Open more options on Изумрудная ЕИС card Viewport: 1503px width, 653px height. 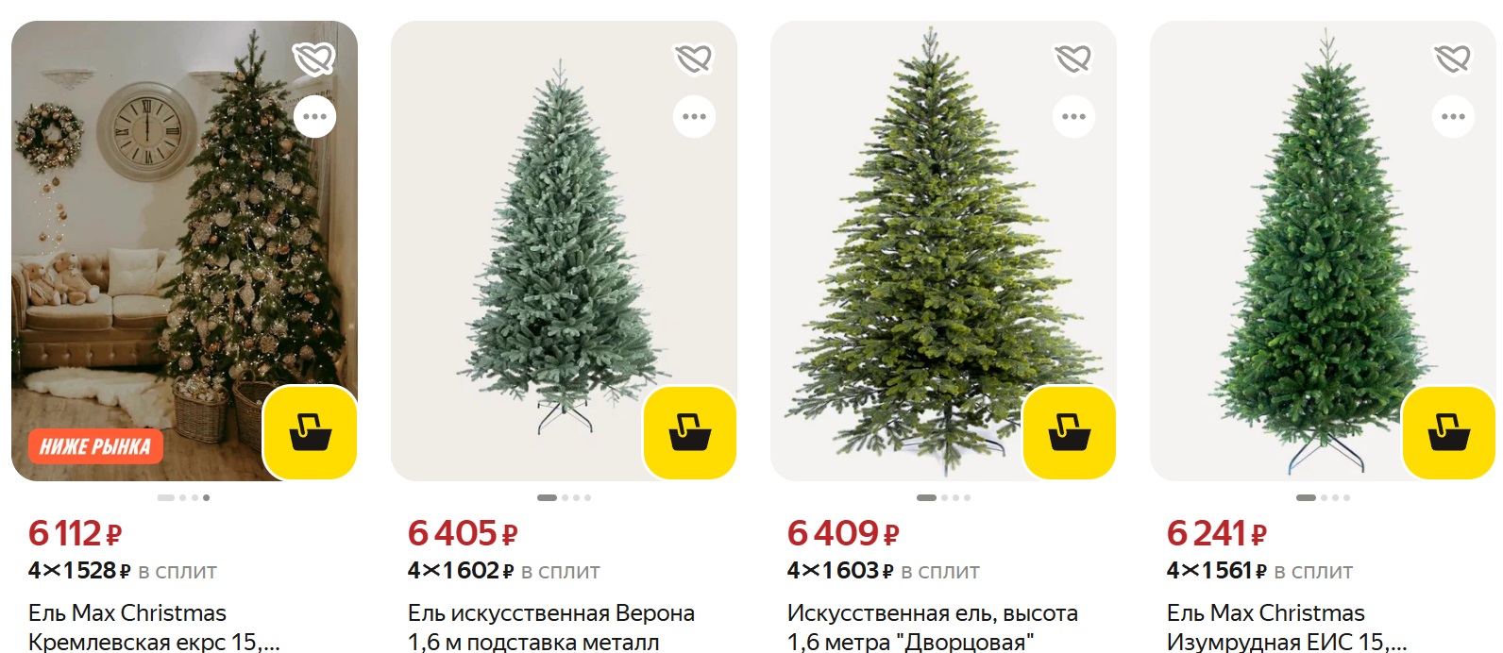coord(1453,117)
